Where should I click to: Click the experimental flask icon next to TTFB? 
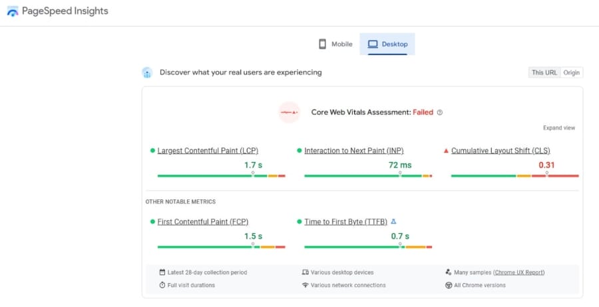(x=393, y=221)
